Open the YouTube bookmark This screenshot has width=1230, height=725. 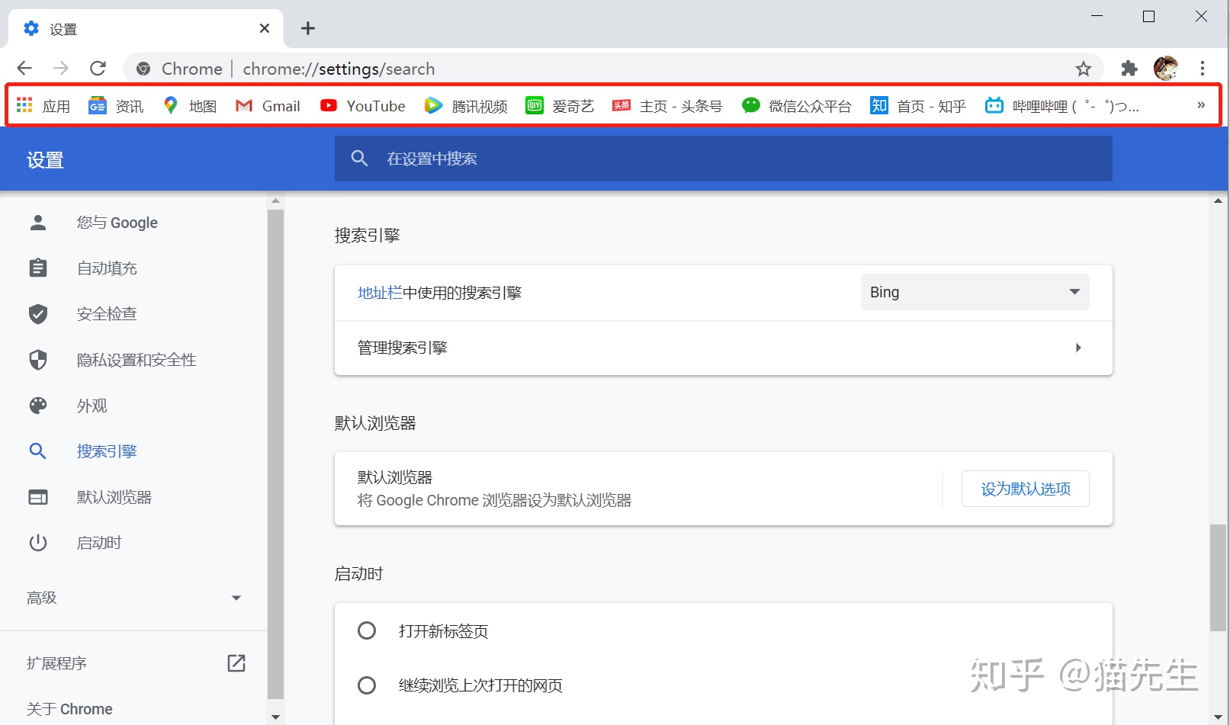click(x=363, y=106)
